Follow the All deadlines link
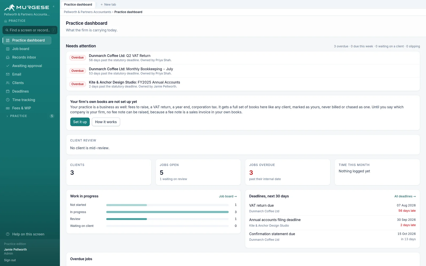 point(405,196)
